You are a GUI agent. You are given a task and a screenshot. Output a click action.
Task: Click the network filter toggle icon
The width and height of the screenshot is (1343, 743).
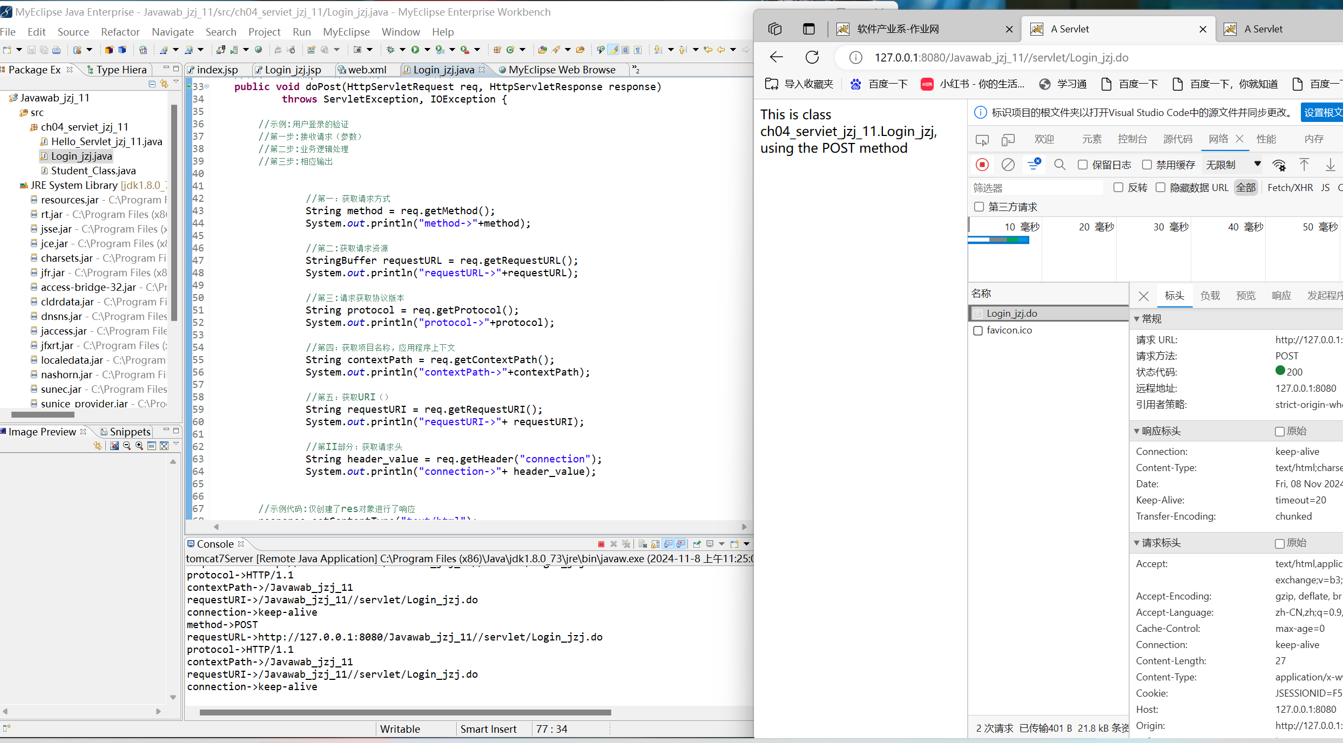pyautogui.click(x=1034, y=165)
